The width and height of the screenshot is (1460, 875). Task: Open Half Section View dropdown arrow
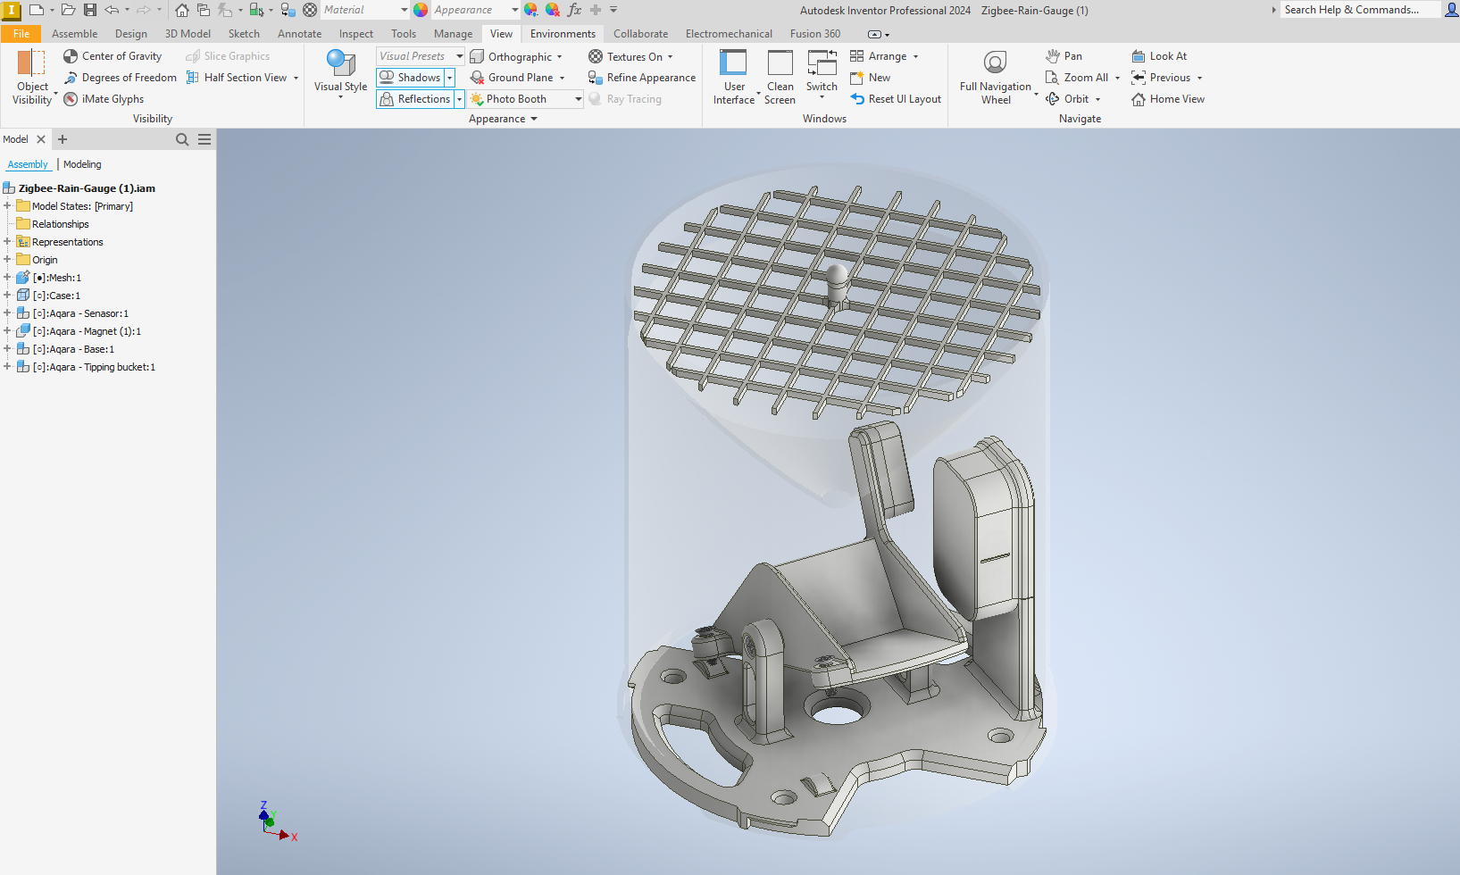pyautogui.click(x=296, y=78)
